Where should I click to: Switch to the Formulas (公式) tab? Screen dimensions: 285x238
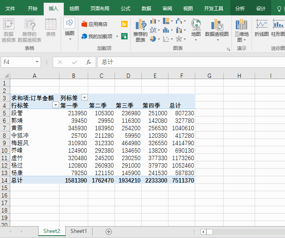click(126, 9)
